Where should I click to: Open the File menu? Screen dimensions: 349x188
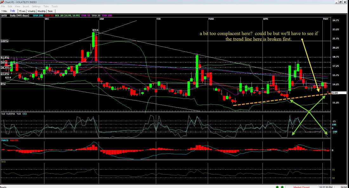(3, 6)
